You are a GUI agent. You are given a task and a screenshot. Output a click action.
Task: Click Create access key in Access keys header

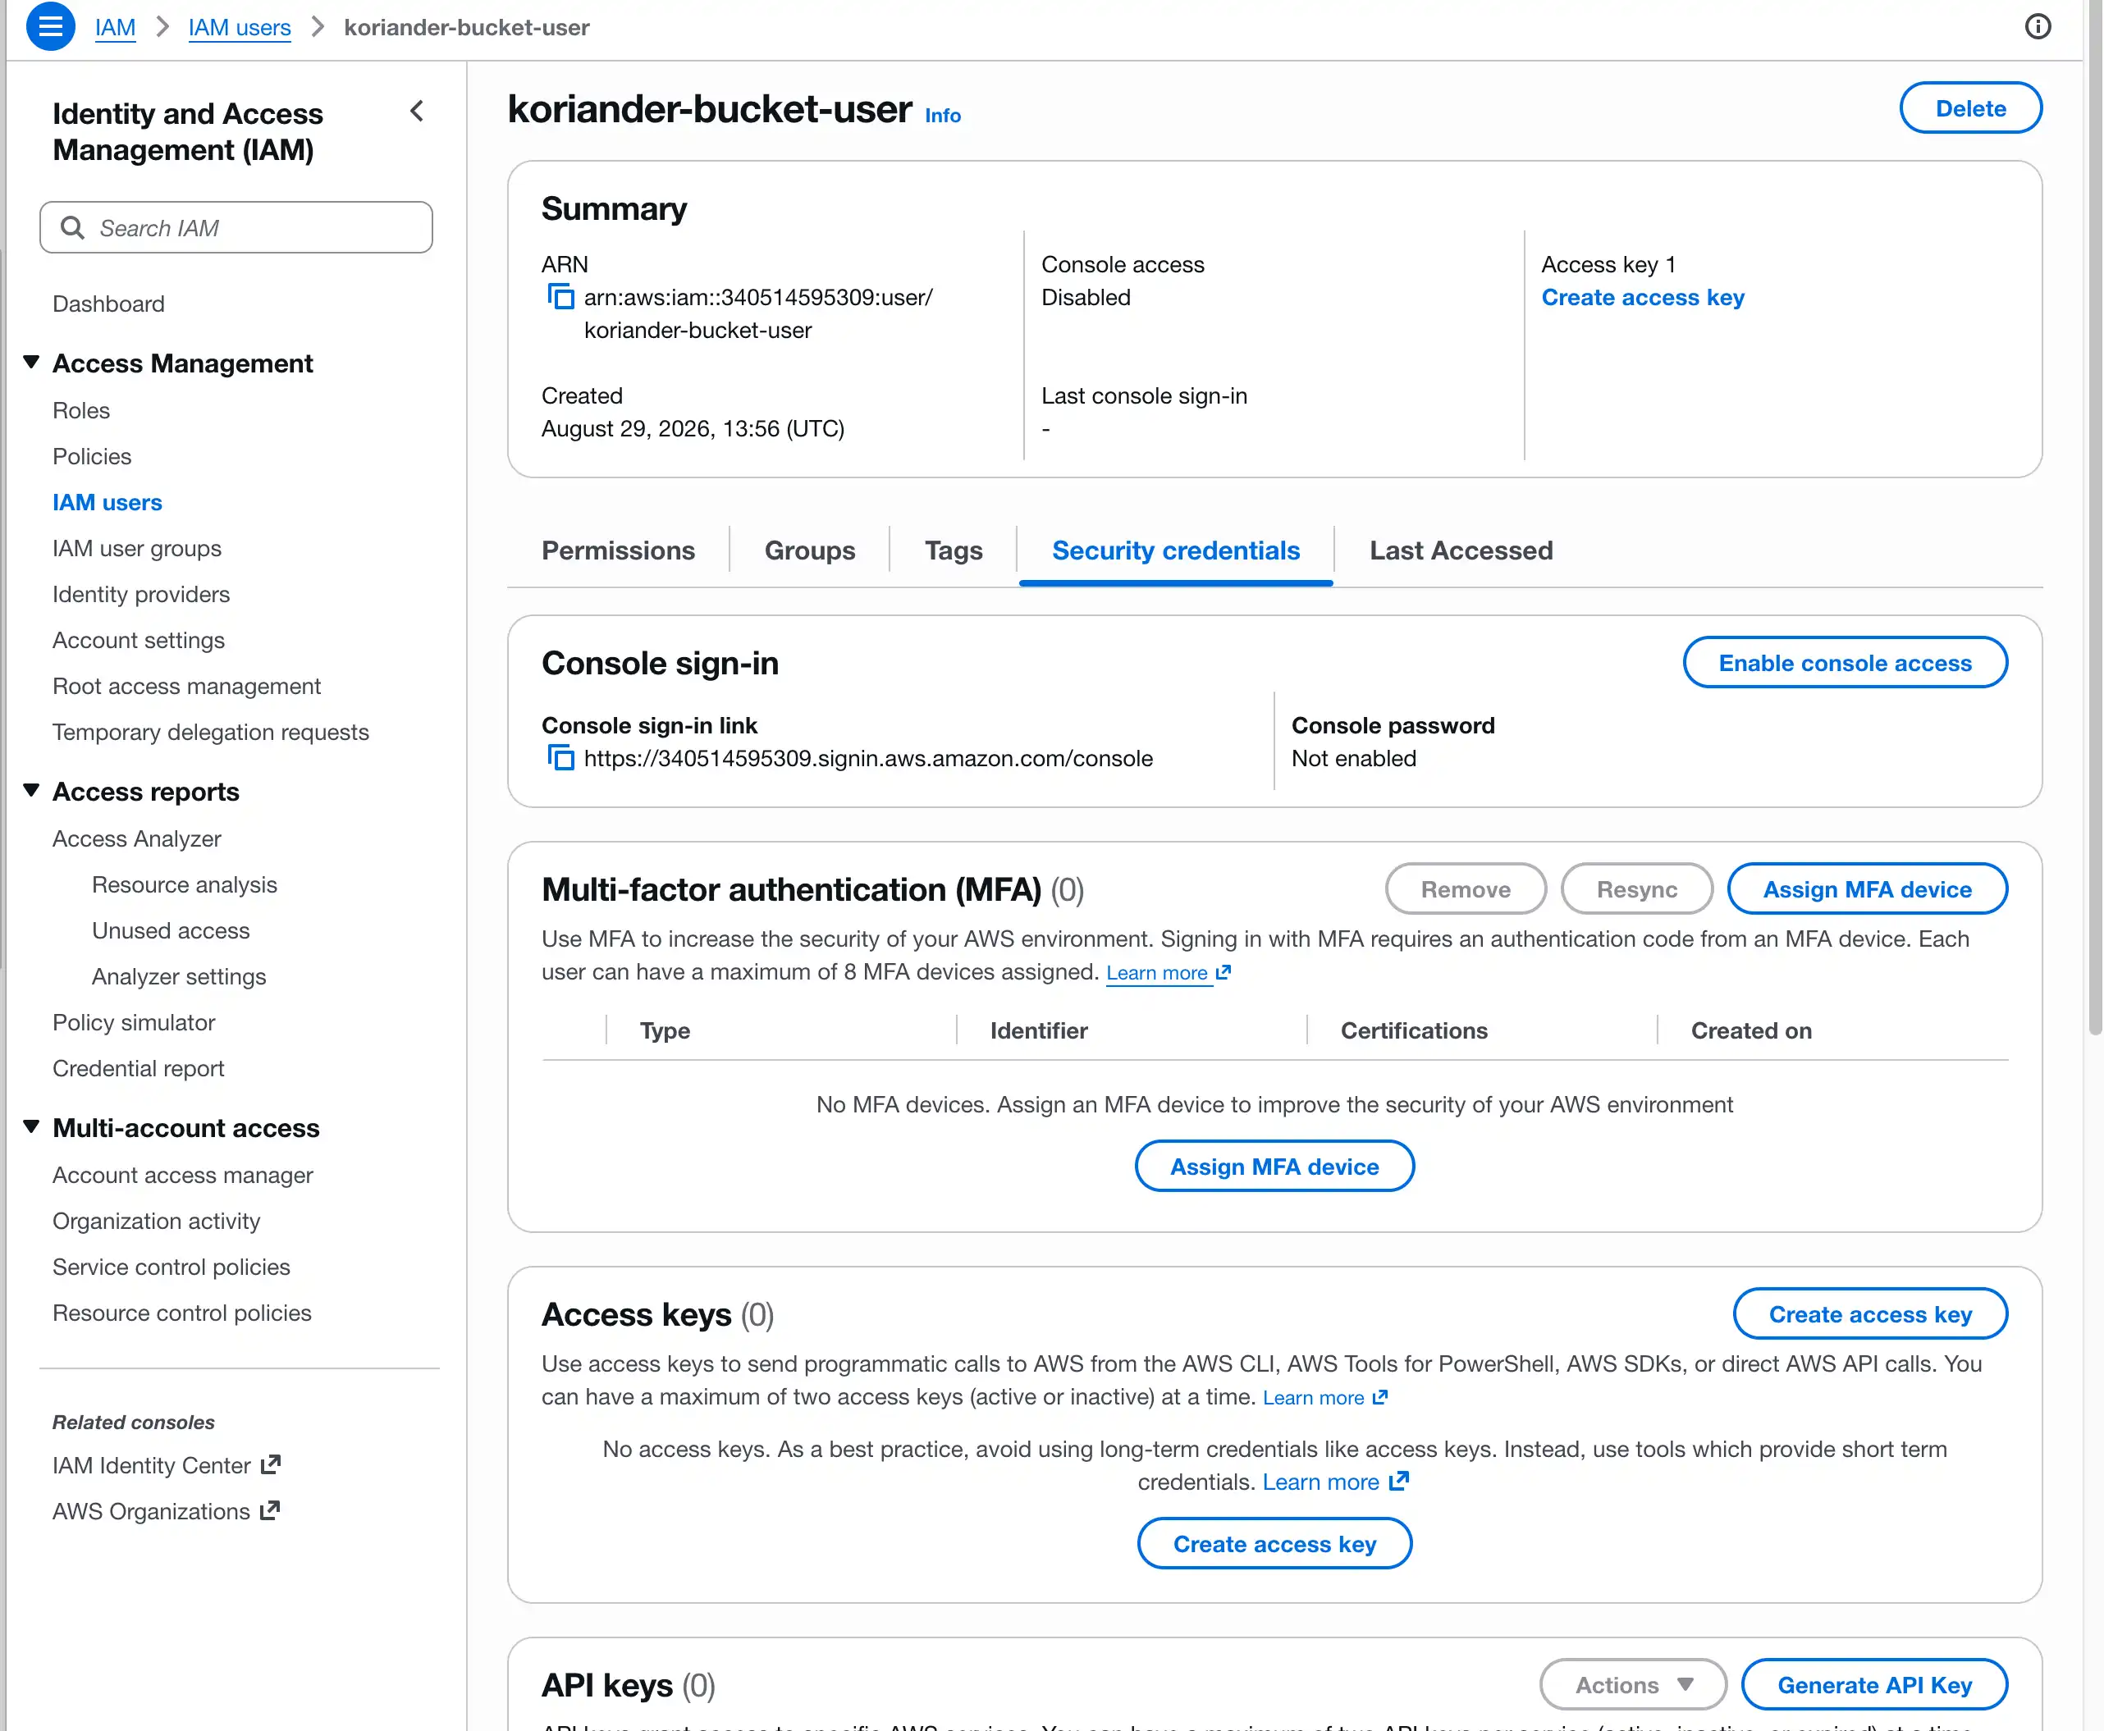pyautogui.click(x=1871, y=1313)
